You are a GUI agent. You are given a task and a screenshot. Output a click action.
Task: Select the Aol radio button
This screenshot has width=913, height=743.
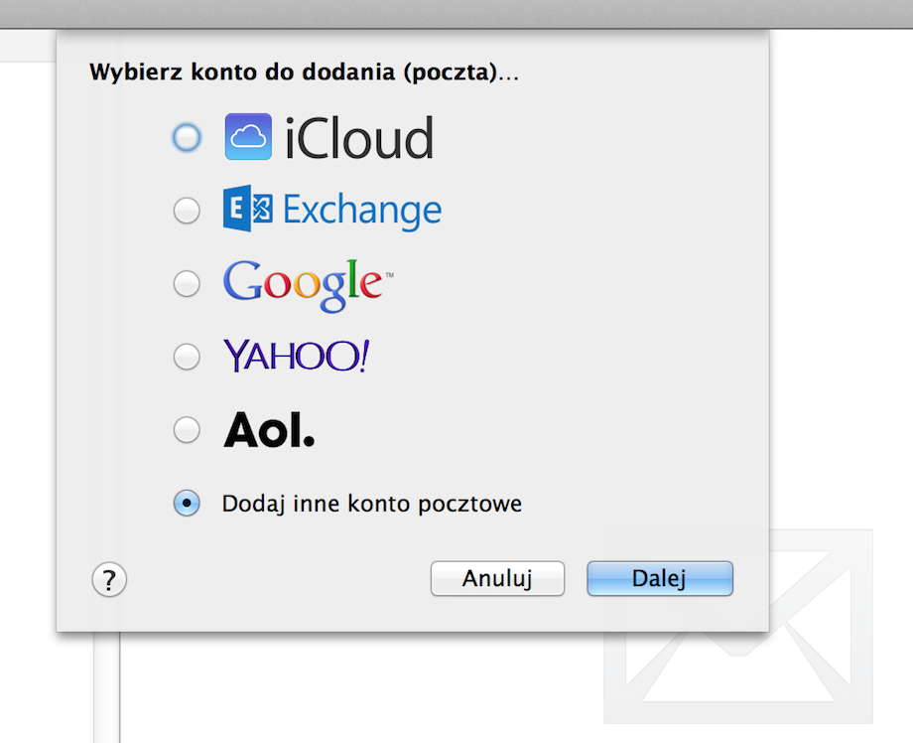[x=187, y=430]
